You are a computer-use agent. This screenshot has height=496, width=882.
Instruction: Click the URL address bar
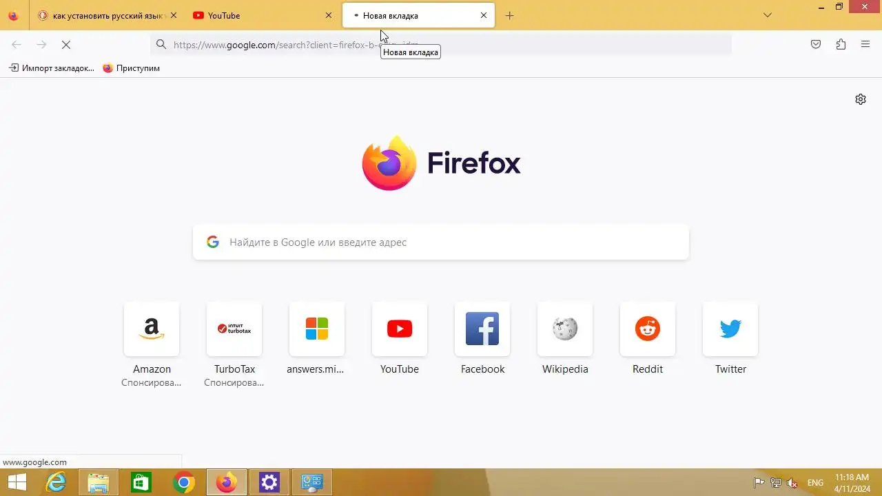tap(441, 44)
